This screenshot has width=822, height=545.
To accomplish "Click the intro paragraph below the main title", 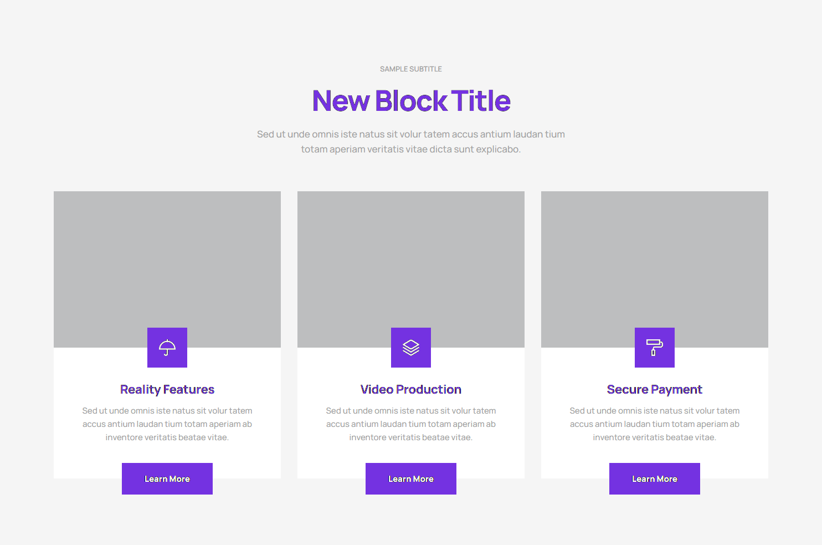I will click(x=411, y=142).
